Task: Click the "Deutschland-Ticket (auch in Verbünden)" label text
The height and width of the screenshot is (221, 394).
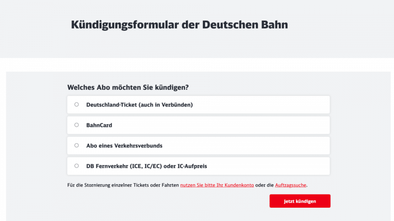Action: [x=139, y=105]
